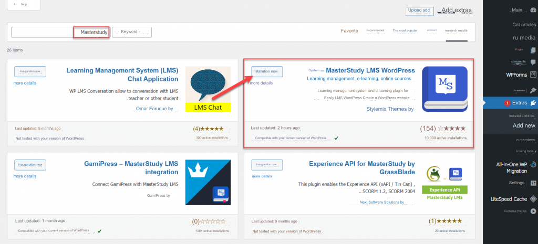538x244 pixels.
Task: Open more details for MasterStudy LMS WordPress
Action: coord(262,83)
